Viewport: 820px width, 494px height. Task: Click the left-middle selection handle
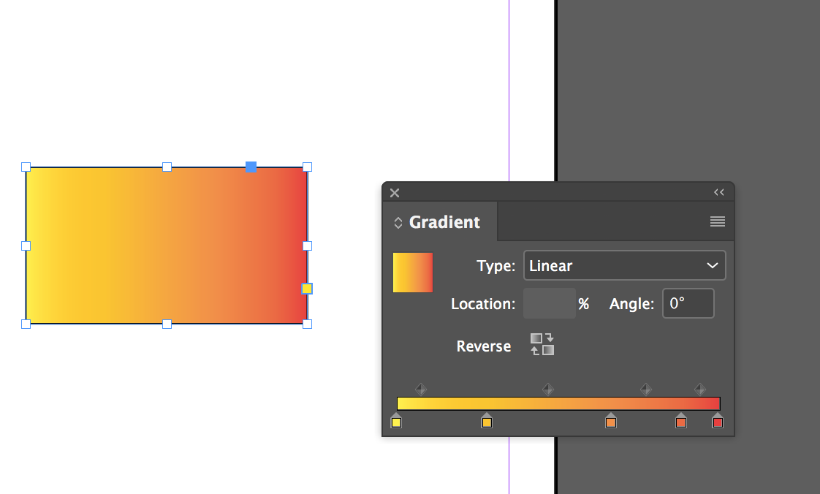26,246
